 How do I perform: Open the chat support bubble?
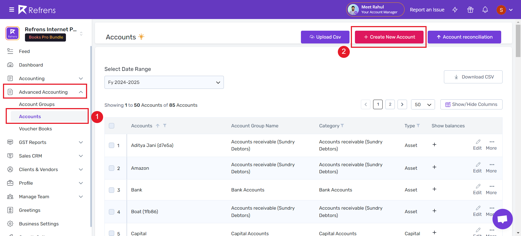(503, 219)
